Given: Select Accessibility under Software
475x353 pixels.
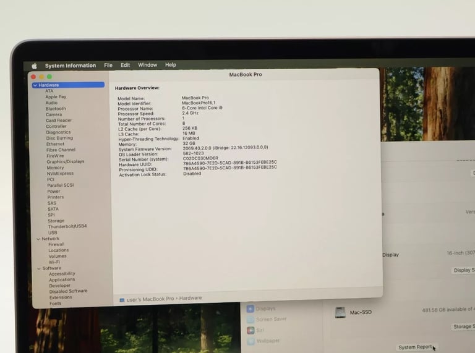Looking at the screenshot, I should 62,274.
